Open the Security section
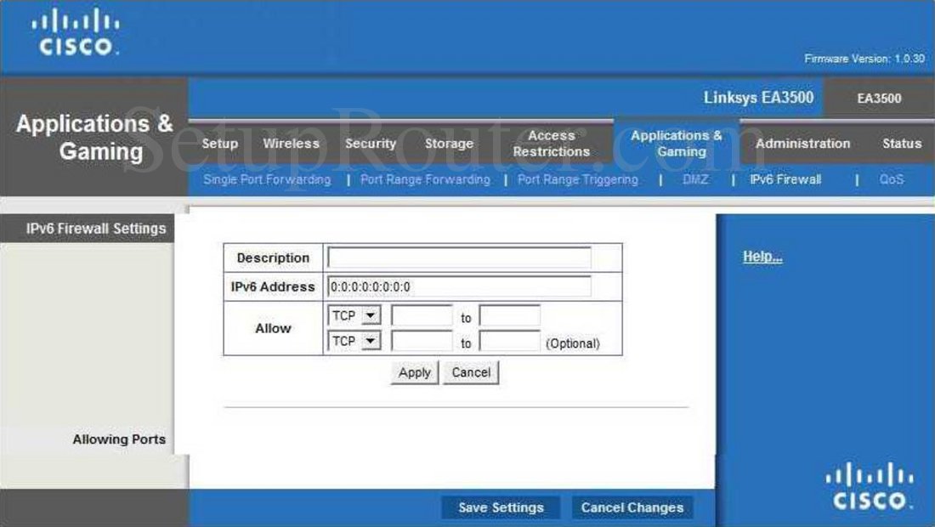 [x=371, y=144]
